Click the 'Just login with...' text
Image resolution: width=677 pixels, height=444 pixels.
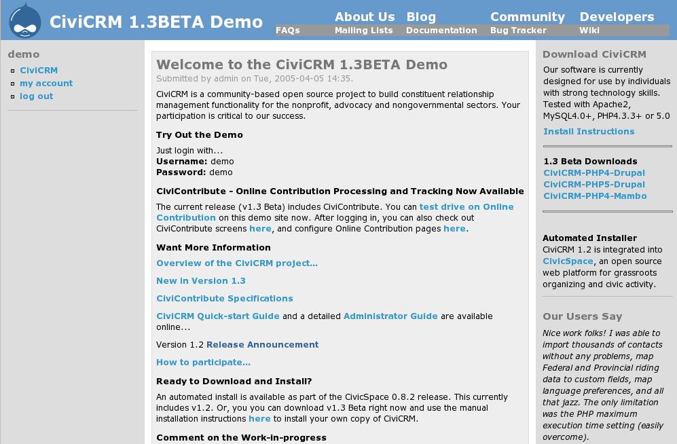click(189, 151)
